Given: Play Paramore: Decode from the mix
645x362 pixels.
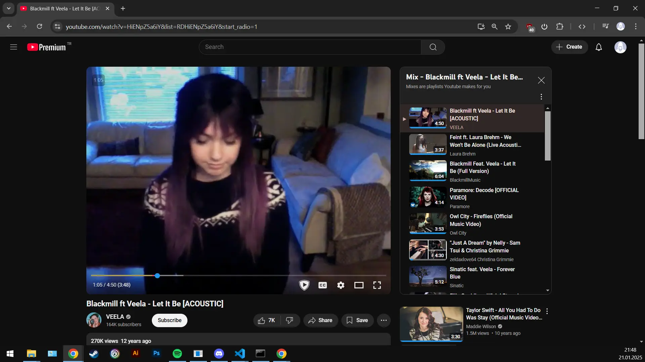Looking at the screenshot, I should 472,198.
